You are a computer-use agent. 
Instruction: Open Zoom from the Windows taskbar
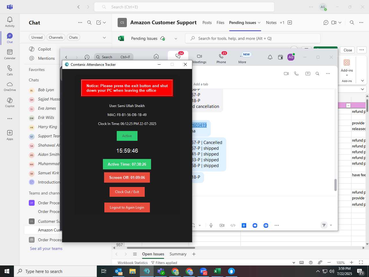tap(203, 271)
